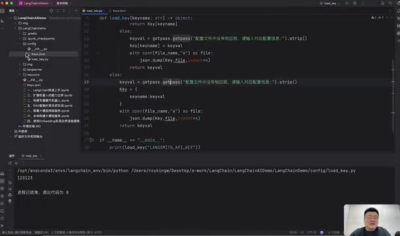The height and width of the screenshot is (236, 400).
Task: Start debugging load_key with the bug icon
Action: (355, 3)
